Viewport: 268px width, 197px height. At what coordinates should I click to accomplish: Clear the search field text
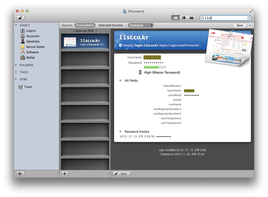pos(249,18)
